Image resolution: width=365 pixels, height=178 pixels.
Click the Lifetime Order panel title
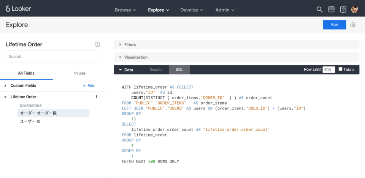[24, 44]
